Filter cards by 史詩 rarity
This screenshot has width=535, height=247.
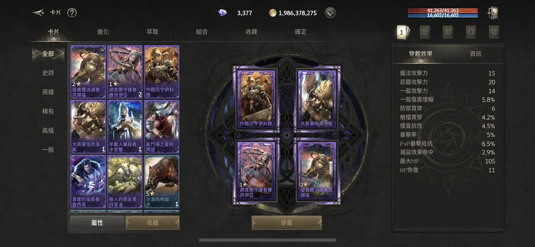48,73
